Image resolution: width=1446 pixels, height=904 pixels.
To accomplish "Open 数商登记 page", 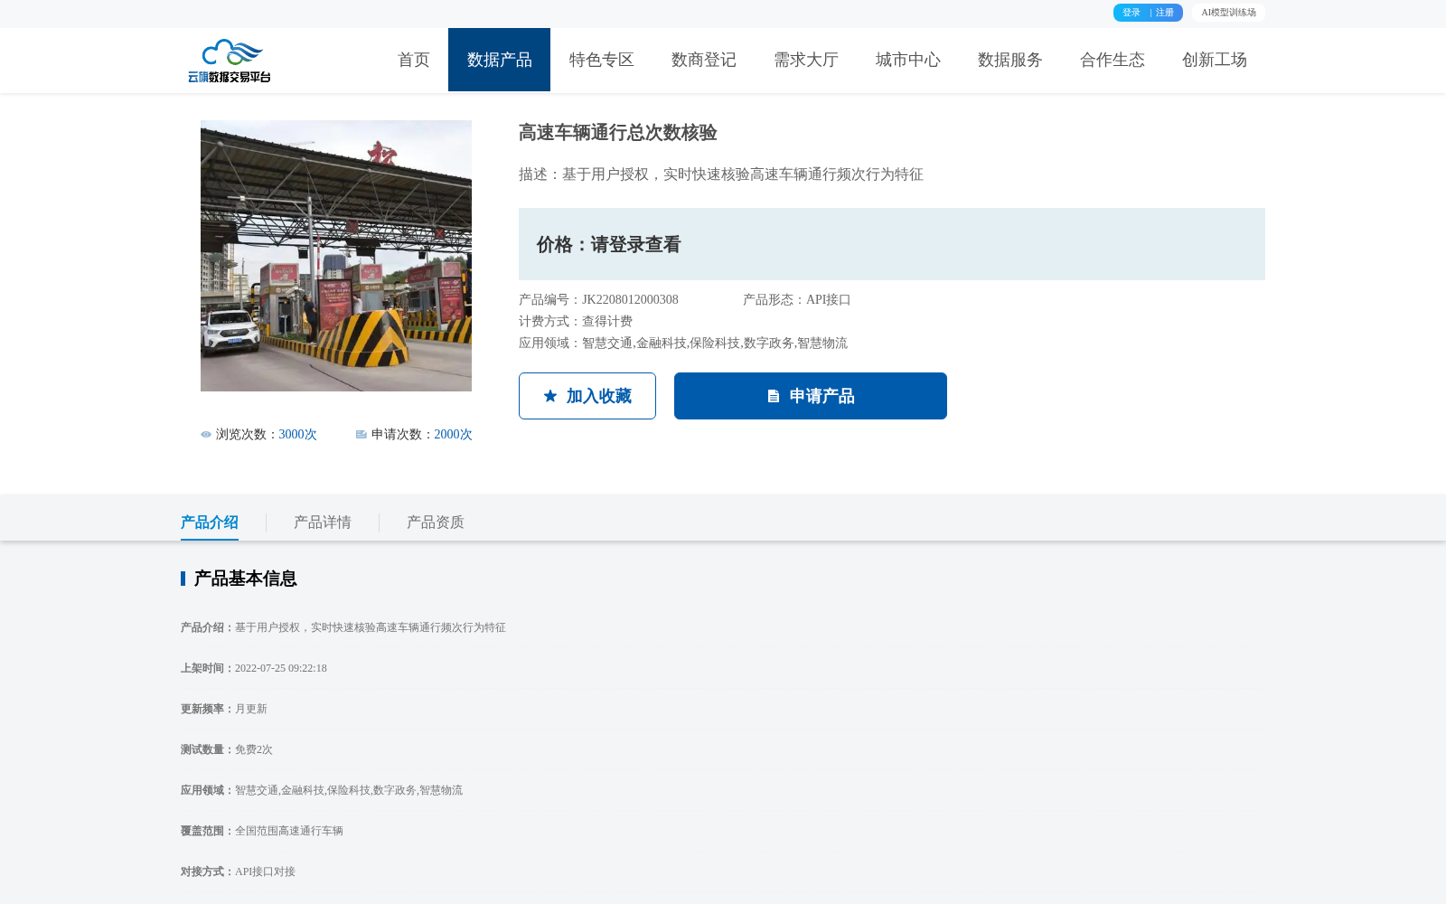I will click(704, 60).
